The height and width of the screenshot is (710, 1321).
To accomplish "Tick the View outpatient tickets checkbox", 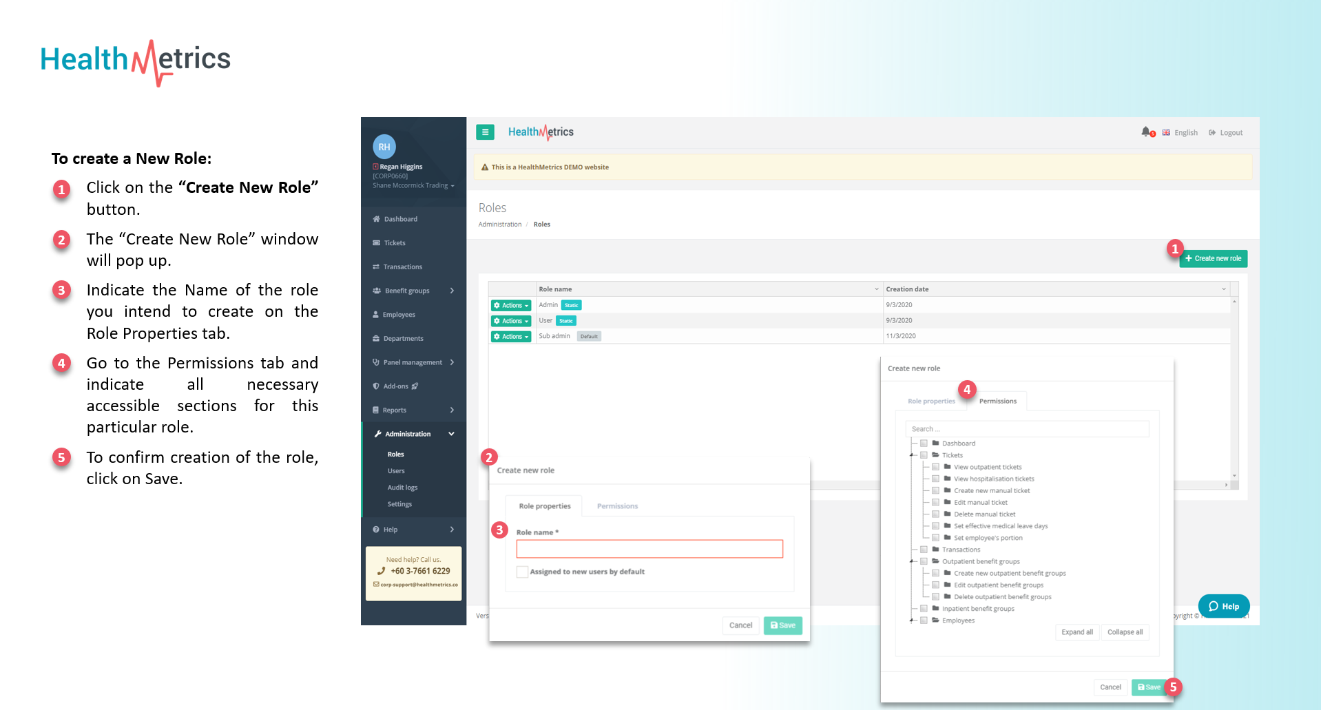I will (935, 467).
